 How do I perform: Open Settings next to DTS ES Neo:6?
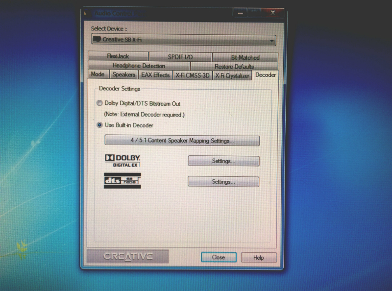coord(223,182)
